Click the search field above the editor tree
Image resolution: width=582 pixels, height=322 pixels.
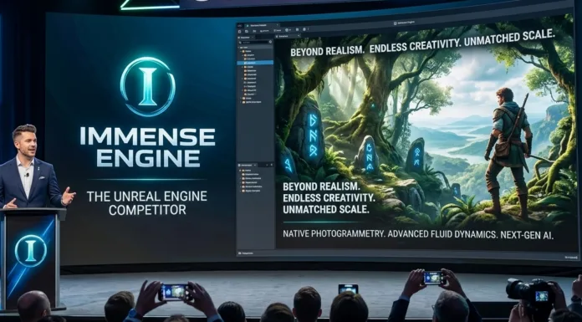253,43
